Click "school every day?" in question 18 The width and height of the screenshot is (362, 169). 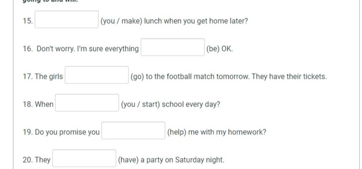[191, 105]
